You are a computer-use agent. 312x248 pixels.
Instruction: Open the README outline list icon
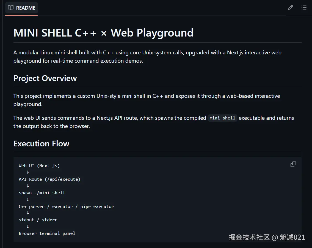click(x=304, y=8)
